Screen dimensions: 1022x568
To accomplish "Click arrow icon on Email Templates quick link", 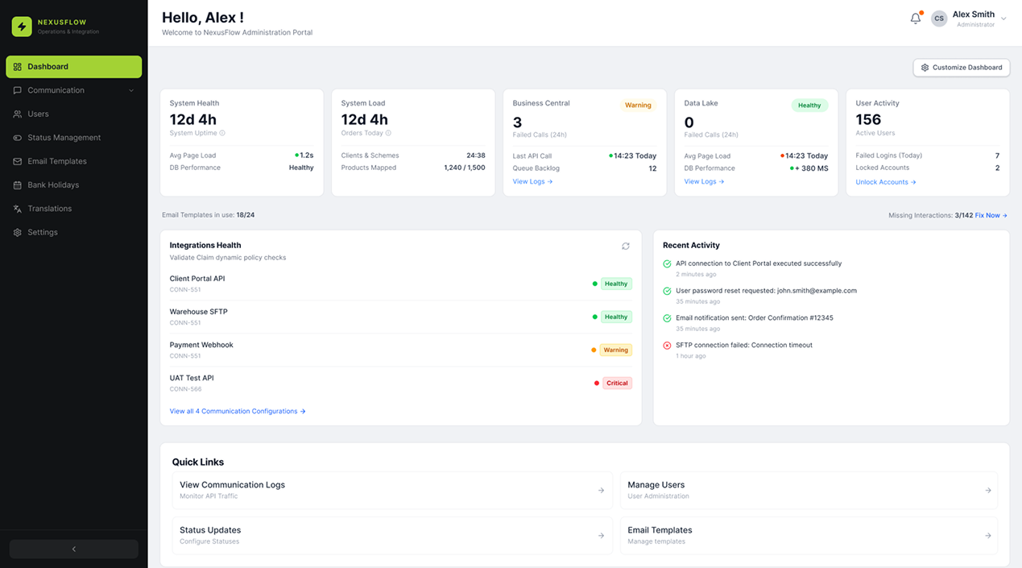I will coord(988,535).
